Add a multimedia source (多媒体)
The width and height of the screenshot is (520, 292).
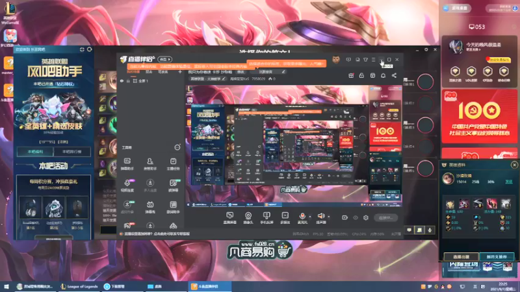285,218
